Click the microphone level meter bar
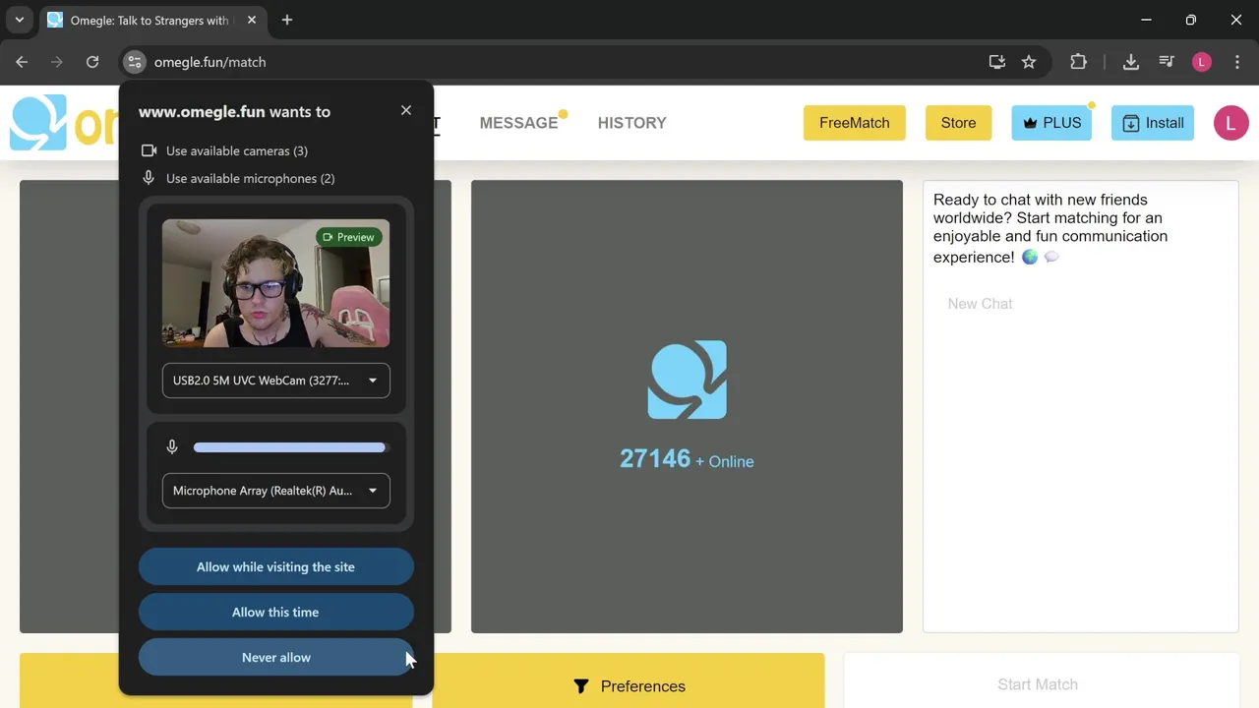1259x708 pixels. pyautogui.click(x=289, y=447)
